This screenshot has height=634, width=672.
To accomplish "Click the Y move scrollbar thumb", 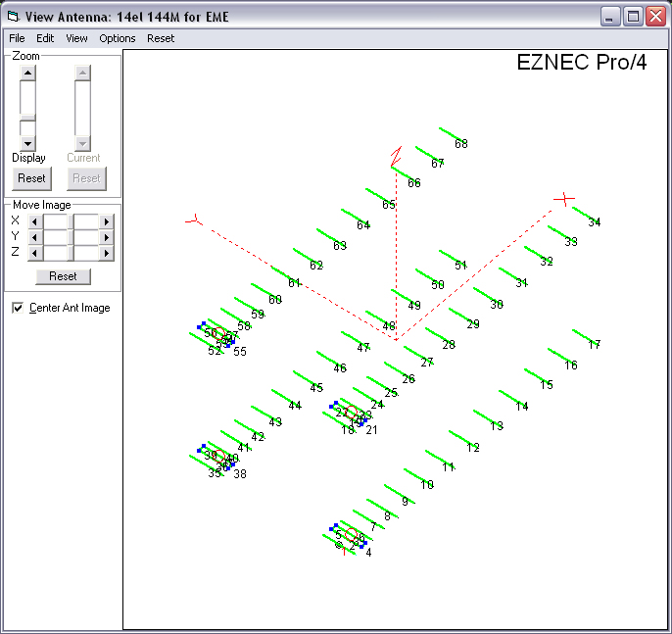I will click(x=71, y=237).
